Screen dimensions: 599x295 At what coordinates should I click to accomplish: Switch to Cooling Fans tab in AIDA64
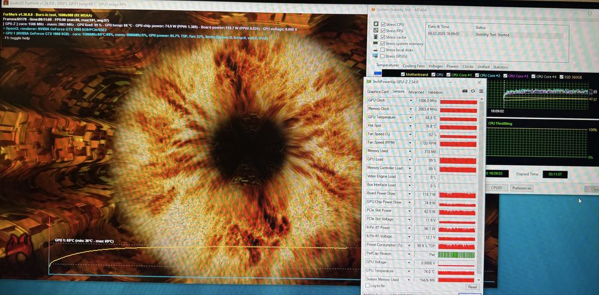pos(413,66)
